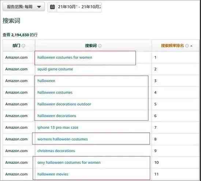Open 'halloween costumes for women' search term
This screenshot has height=181, width=201.
pyautogui.click(x=65, y=57)
